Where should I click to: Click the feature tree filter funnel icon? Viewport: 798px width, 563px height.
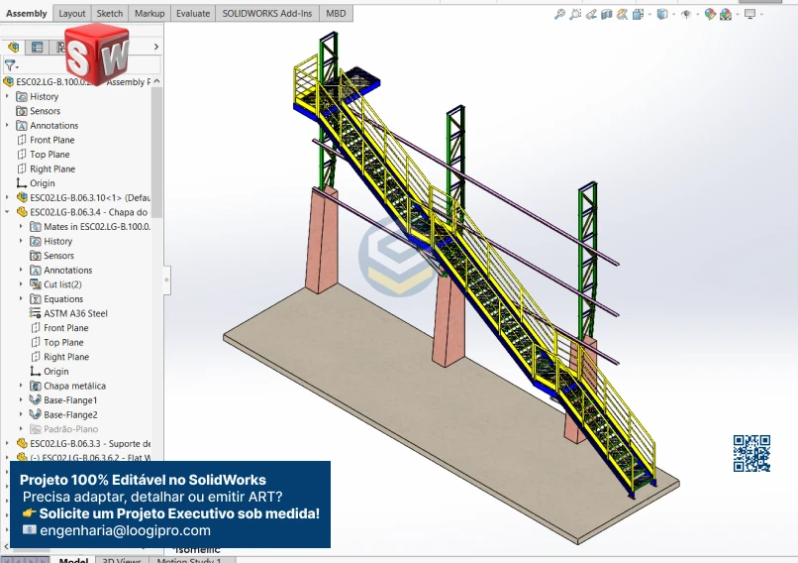tap(11, 65)
